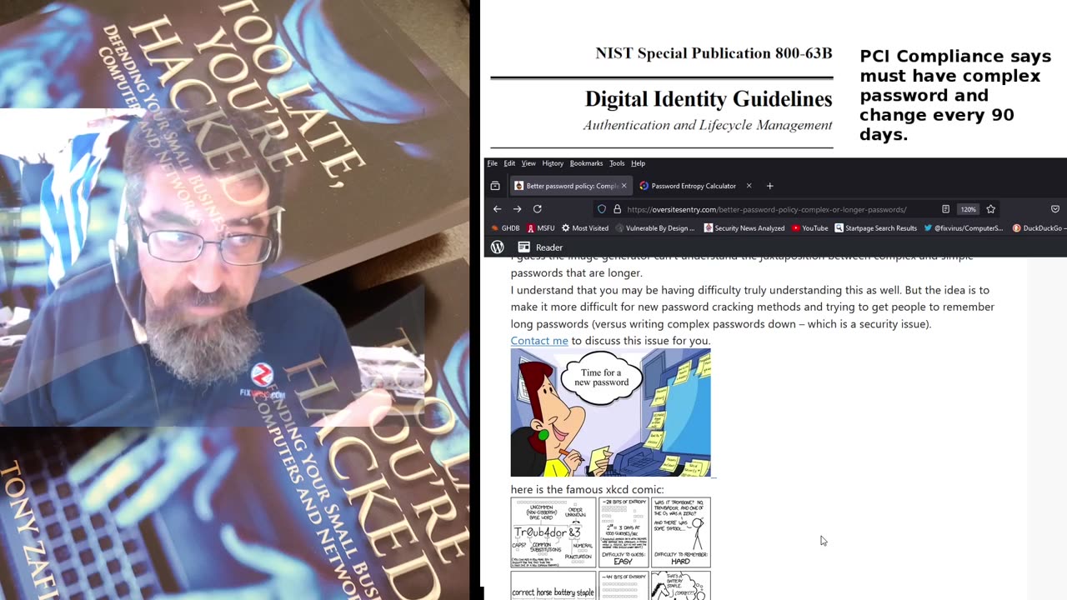Screen dimensions: 1067x600
Task: Open the Most Visited bookmark folder
Action: point(585,228)
